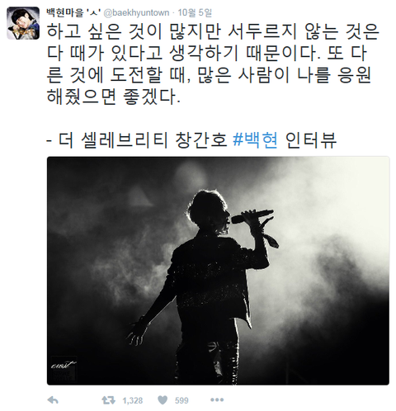Viewport: 396px width, 411px height.
Task: Click the tweet line containing 도전할 때
Action: point(209,75)
